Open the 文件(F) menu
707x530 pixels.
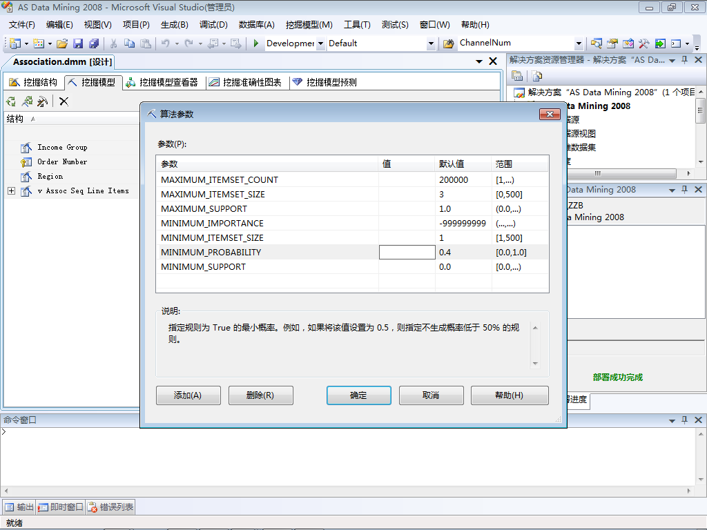pyautogui.click(x=21, y=25)
